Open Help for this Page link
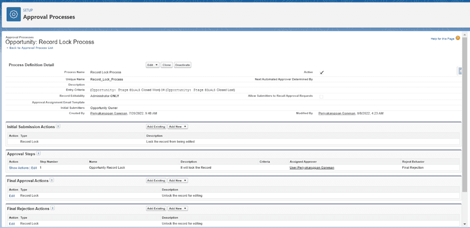 coord(443,39)
